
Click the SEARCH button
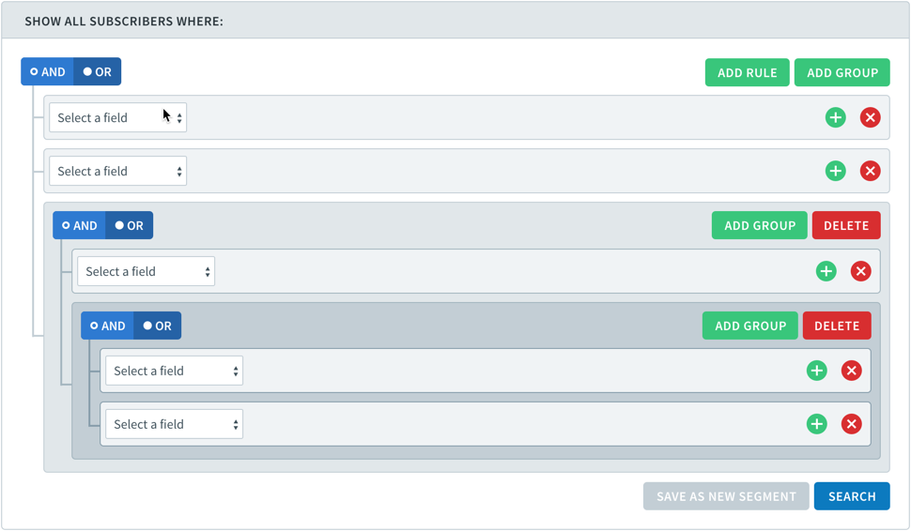(852, 497)
